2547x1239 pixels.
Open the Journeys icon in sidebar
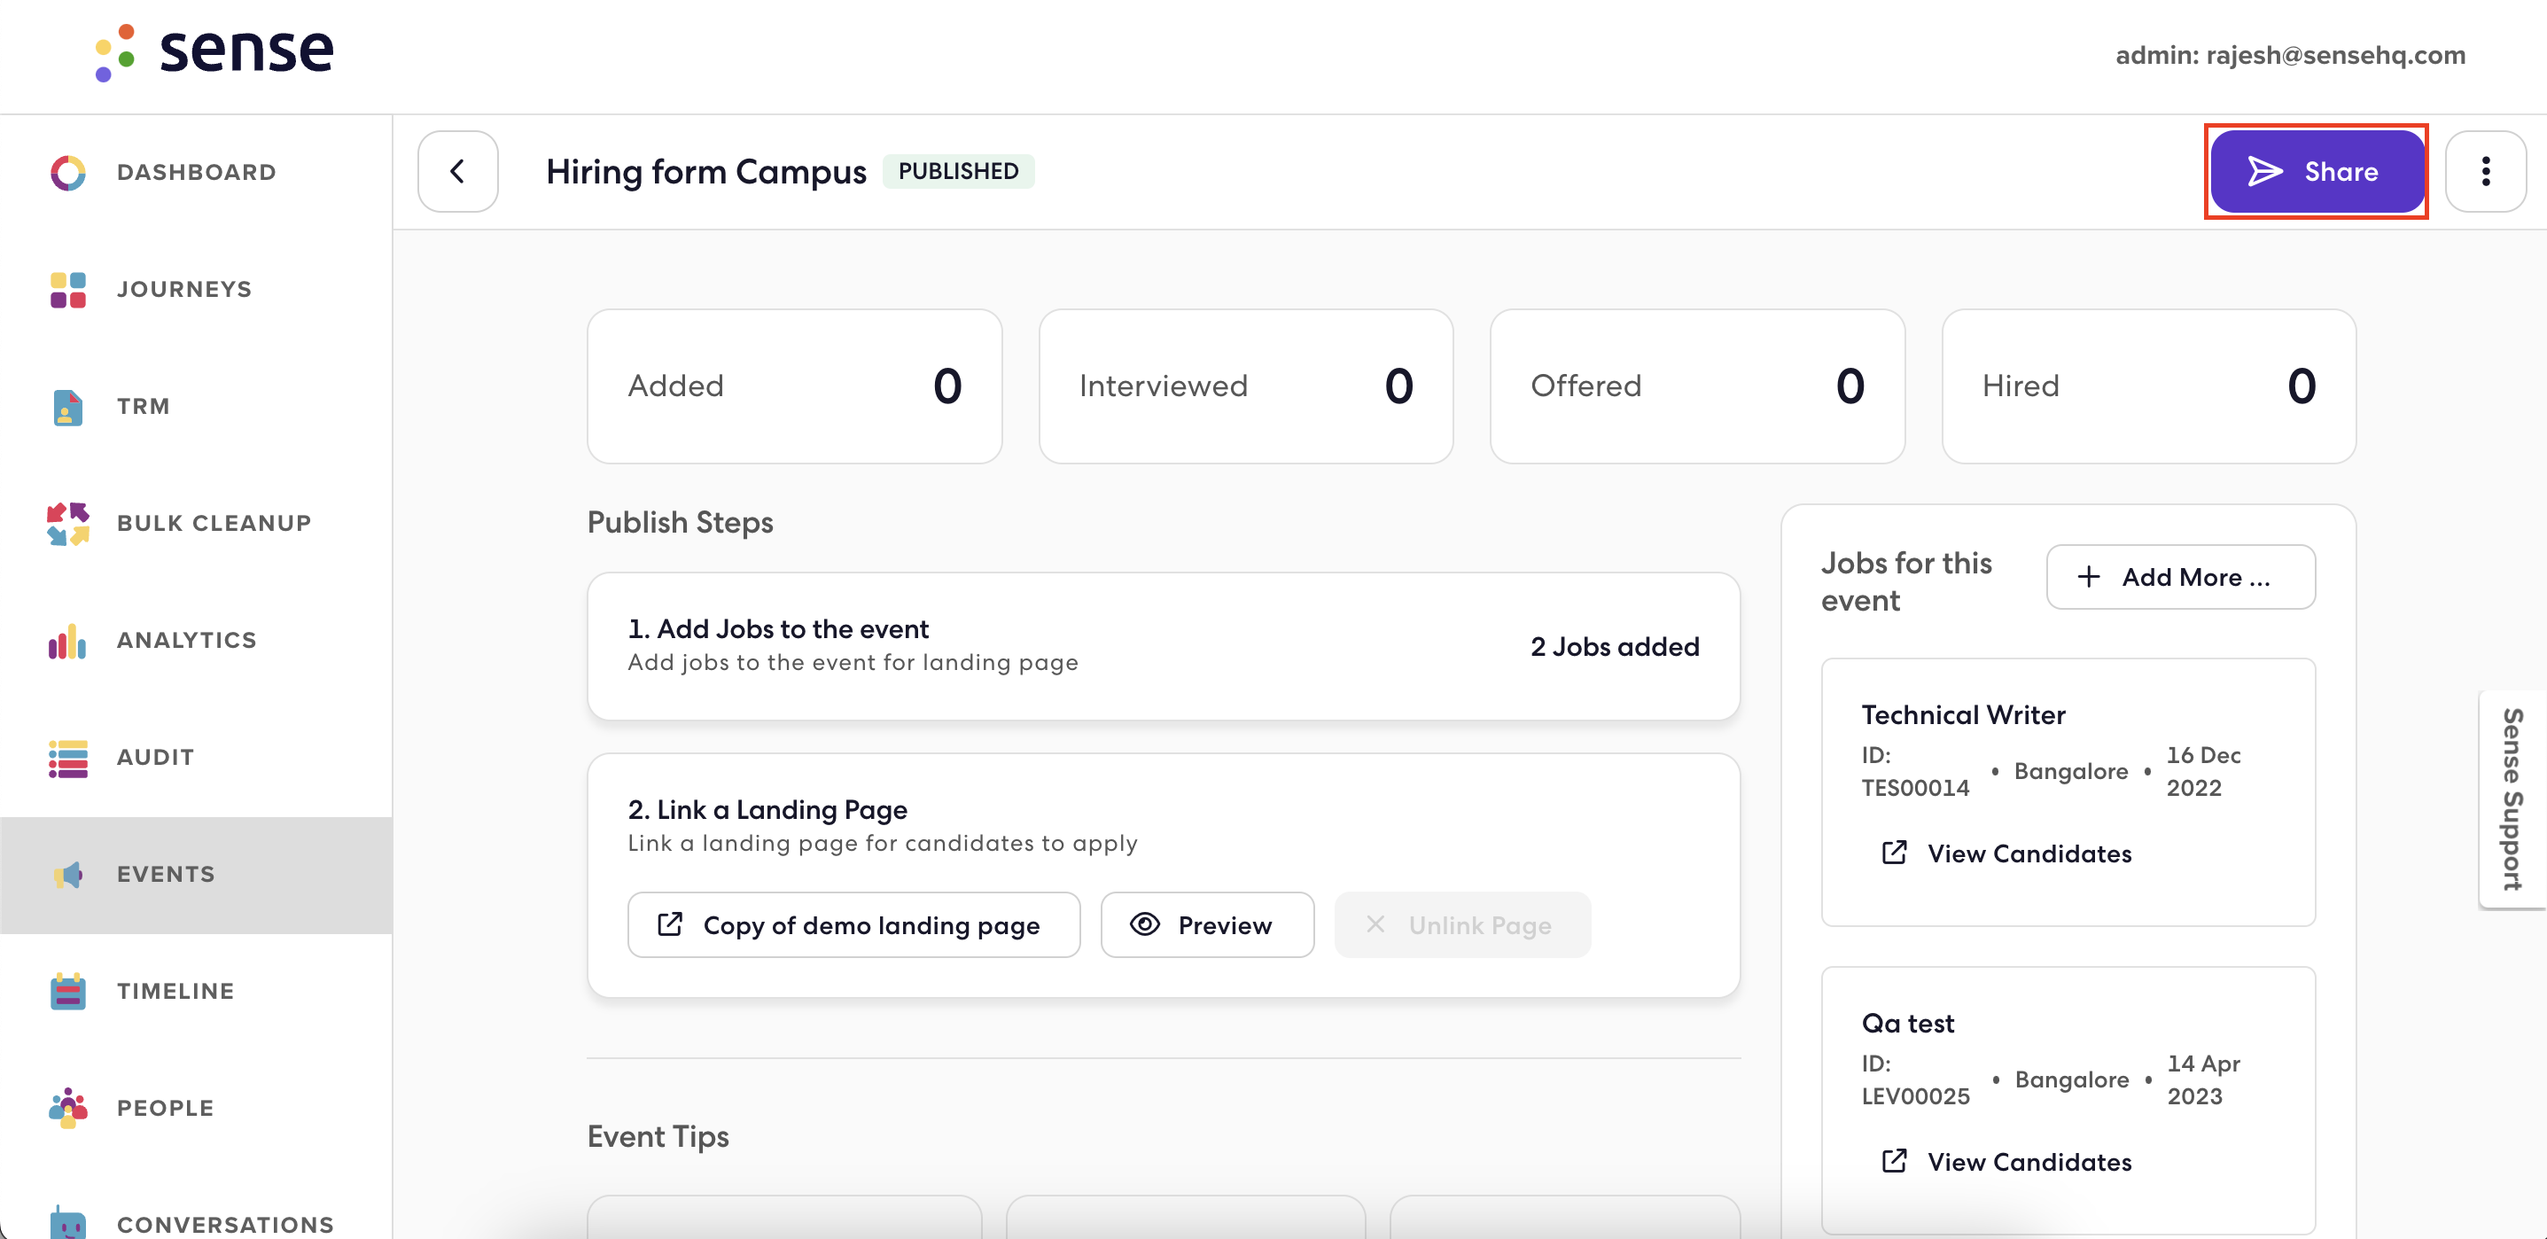coord(68,290)
